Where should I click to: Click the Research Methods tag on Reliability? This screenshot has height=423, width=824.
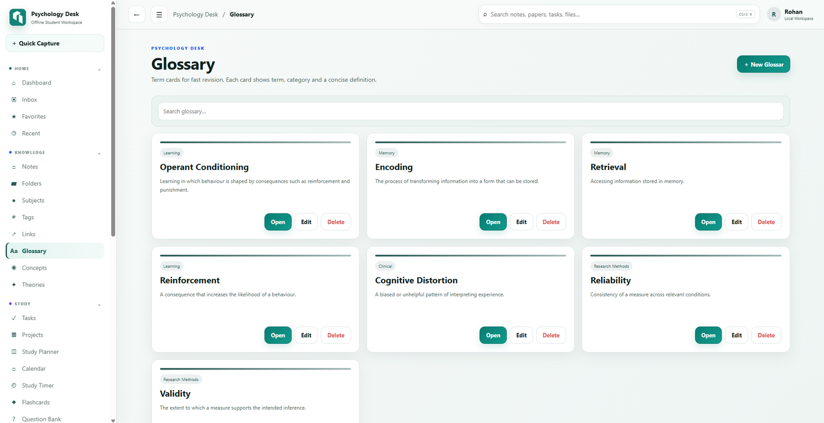pyautogui.click(x=611, y=266)
